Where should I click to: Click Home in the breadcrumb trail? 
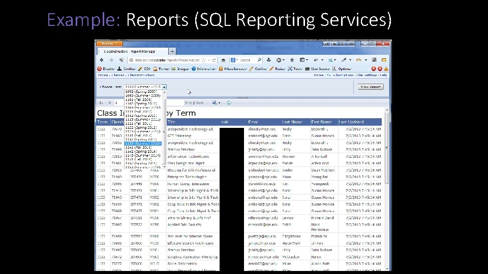coord(103,75)
